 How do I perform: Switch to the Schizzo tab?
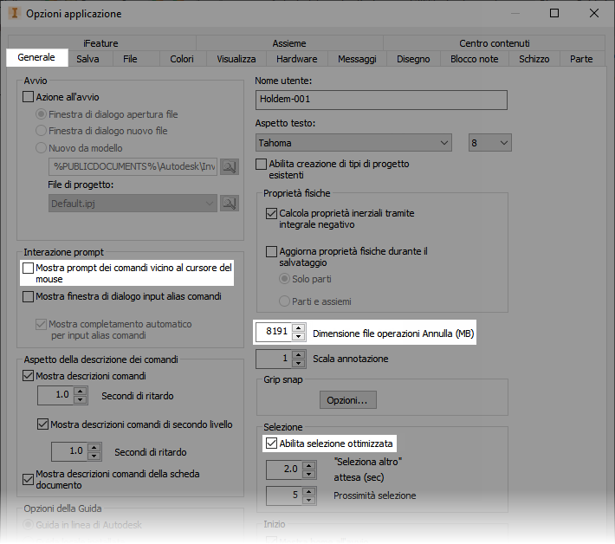534,59
